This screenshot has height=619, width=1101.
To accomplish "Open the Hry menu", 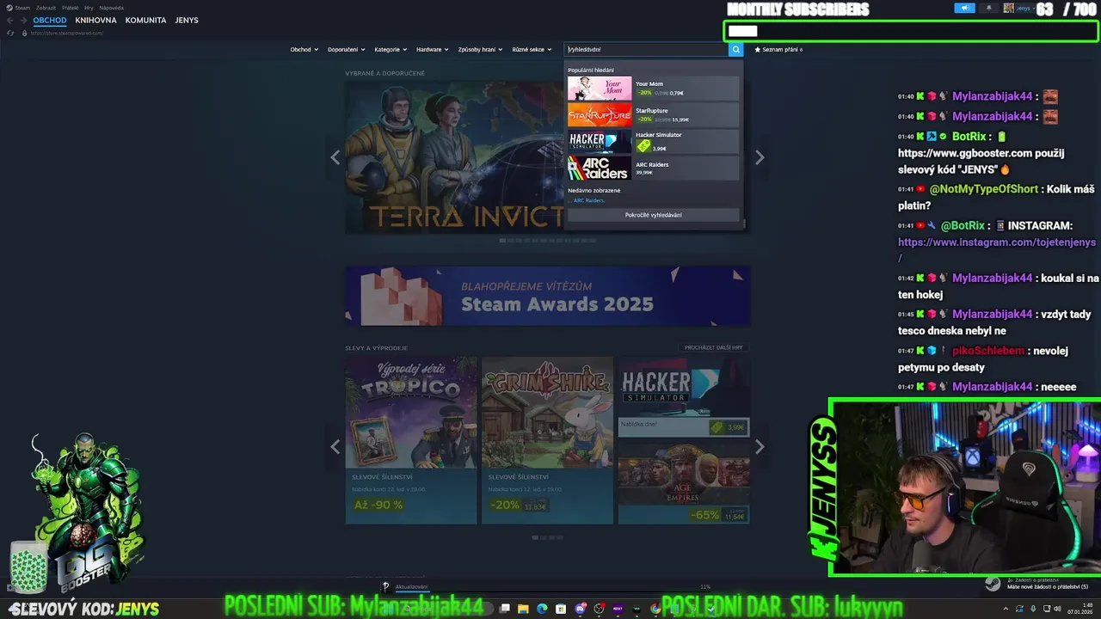I will point(89,8).
